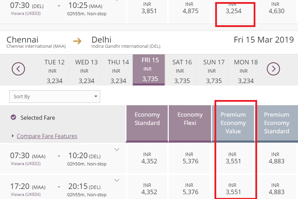The height and width of the screenshot is (199, 298).
Task: Select INR 3,254 fare for flight UK833
Action: tap(233, 8)
